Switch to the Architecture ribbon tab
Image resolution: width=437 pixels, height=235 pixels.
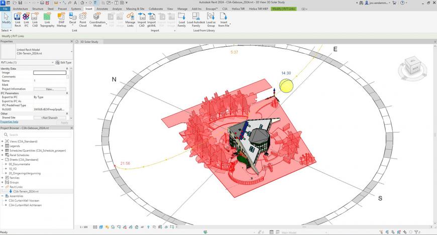tap(21, 9)
